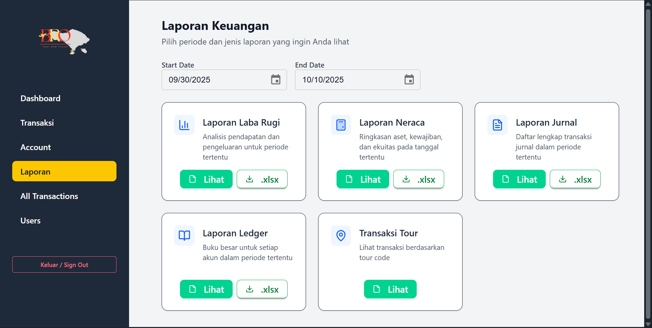The width and height of the screenshot is (652, 328).
Task: Click the open book icon for Laporan Ledger
Action: coord(184,236)
